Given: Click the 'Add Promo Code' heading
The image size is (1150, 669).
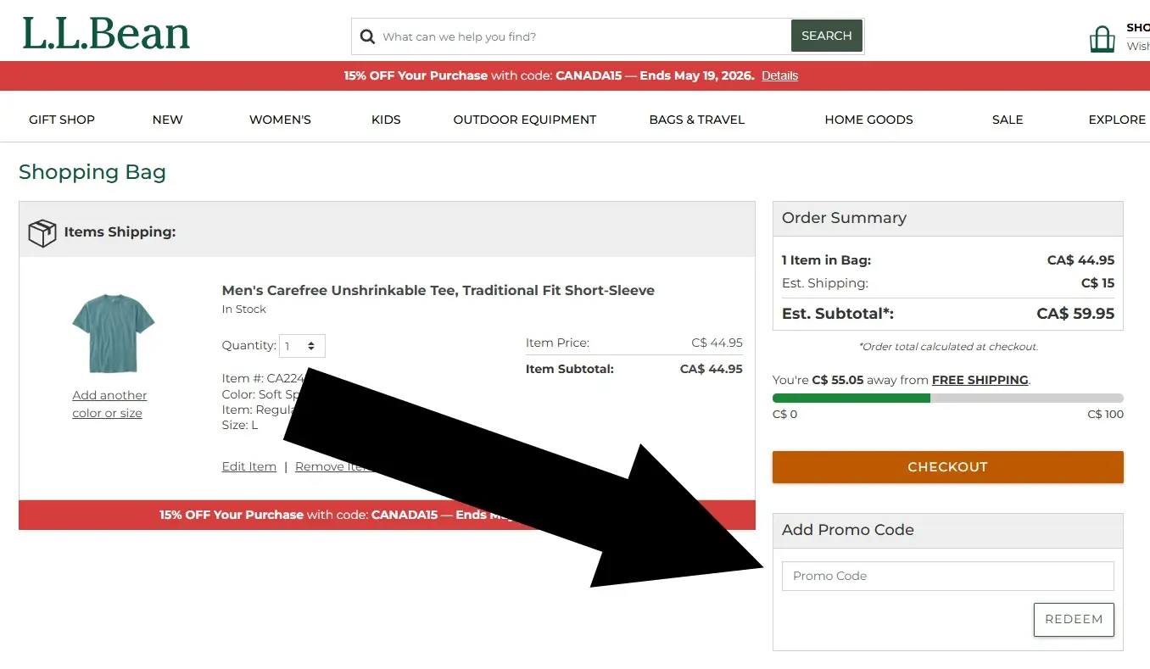Looking at the screenshot, I should (847, 530).
